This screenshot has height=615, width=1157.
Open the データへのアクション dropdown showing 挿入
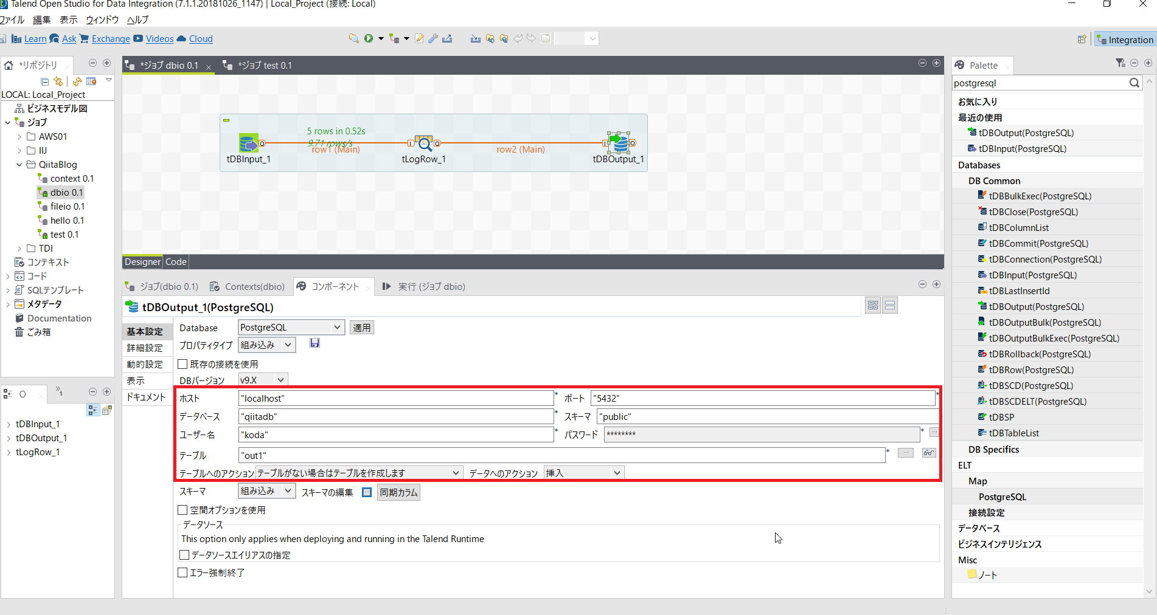click(584, 473)
